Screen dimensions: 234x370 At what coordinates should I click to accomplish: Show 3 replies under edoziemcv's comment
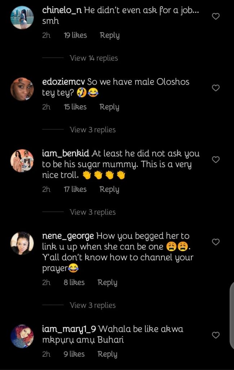(x=92, y=130)
